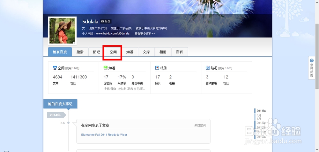Switch to the 文库 tab
Screen dimensions: 319x152
(x=146, y=52)
